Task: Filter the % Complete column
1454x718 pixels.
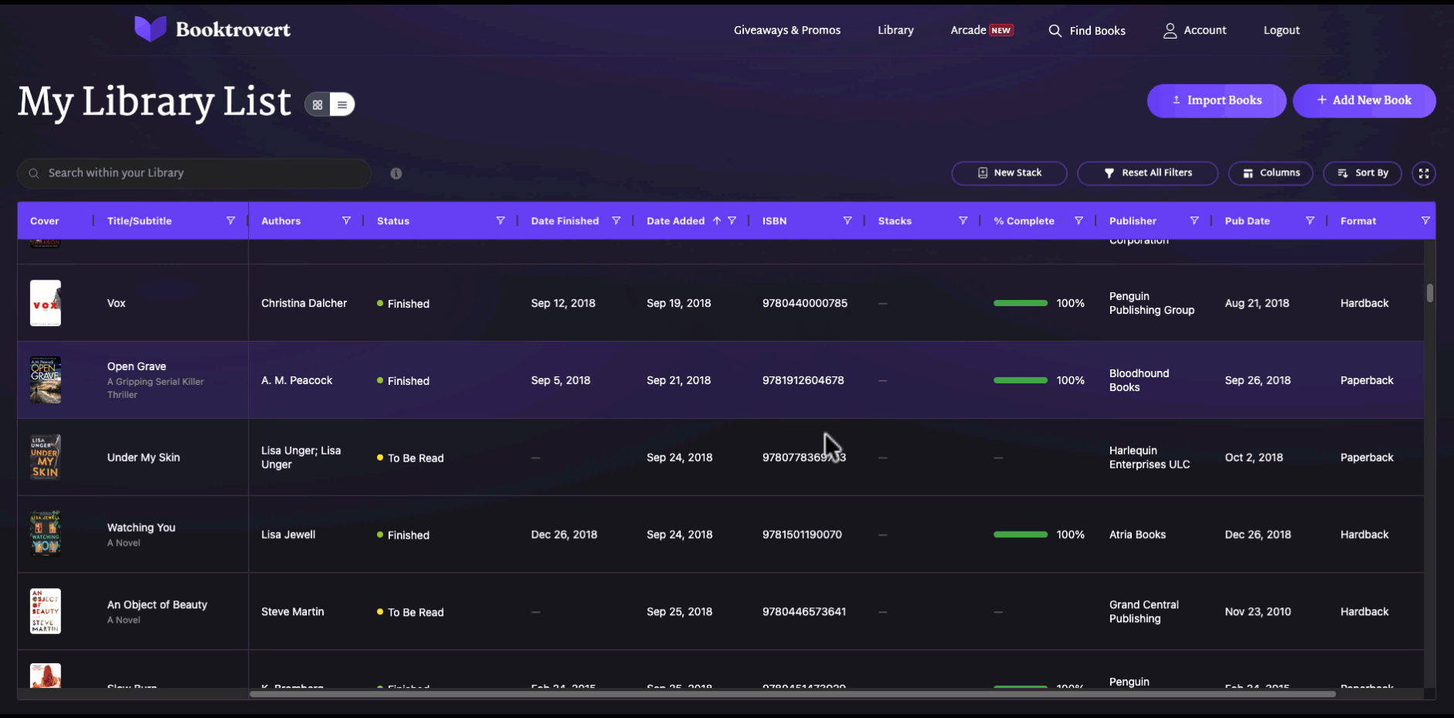Action: pyautogui.click(x=1079, y=221)
